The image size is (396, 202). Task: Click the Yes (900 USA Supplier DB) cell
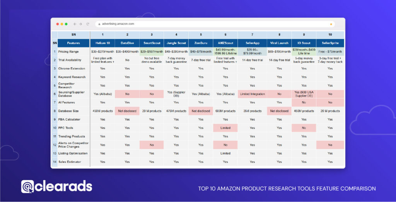[x=304, y=94]
